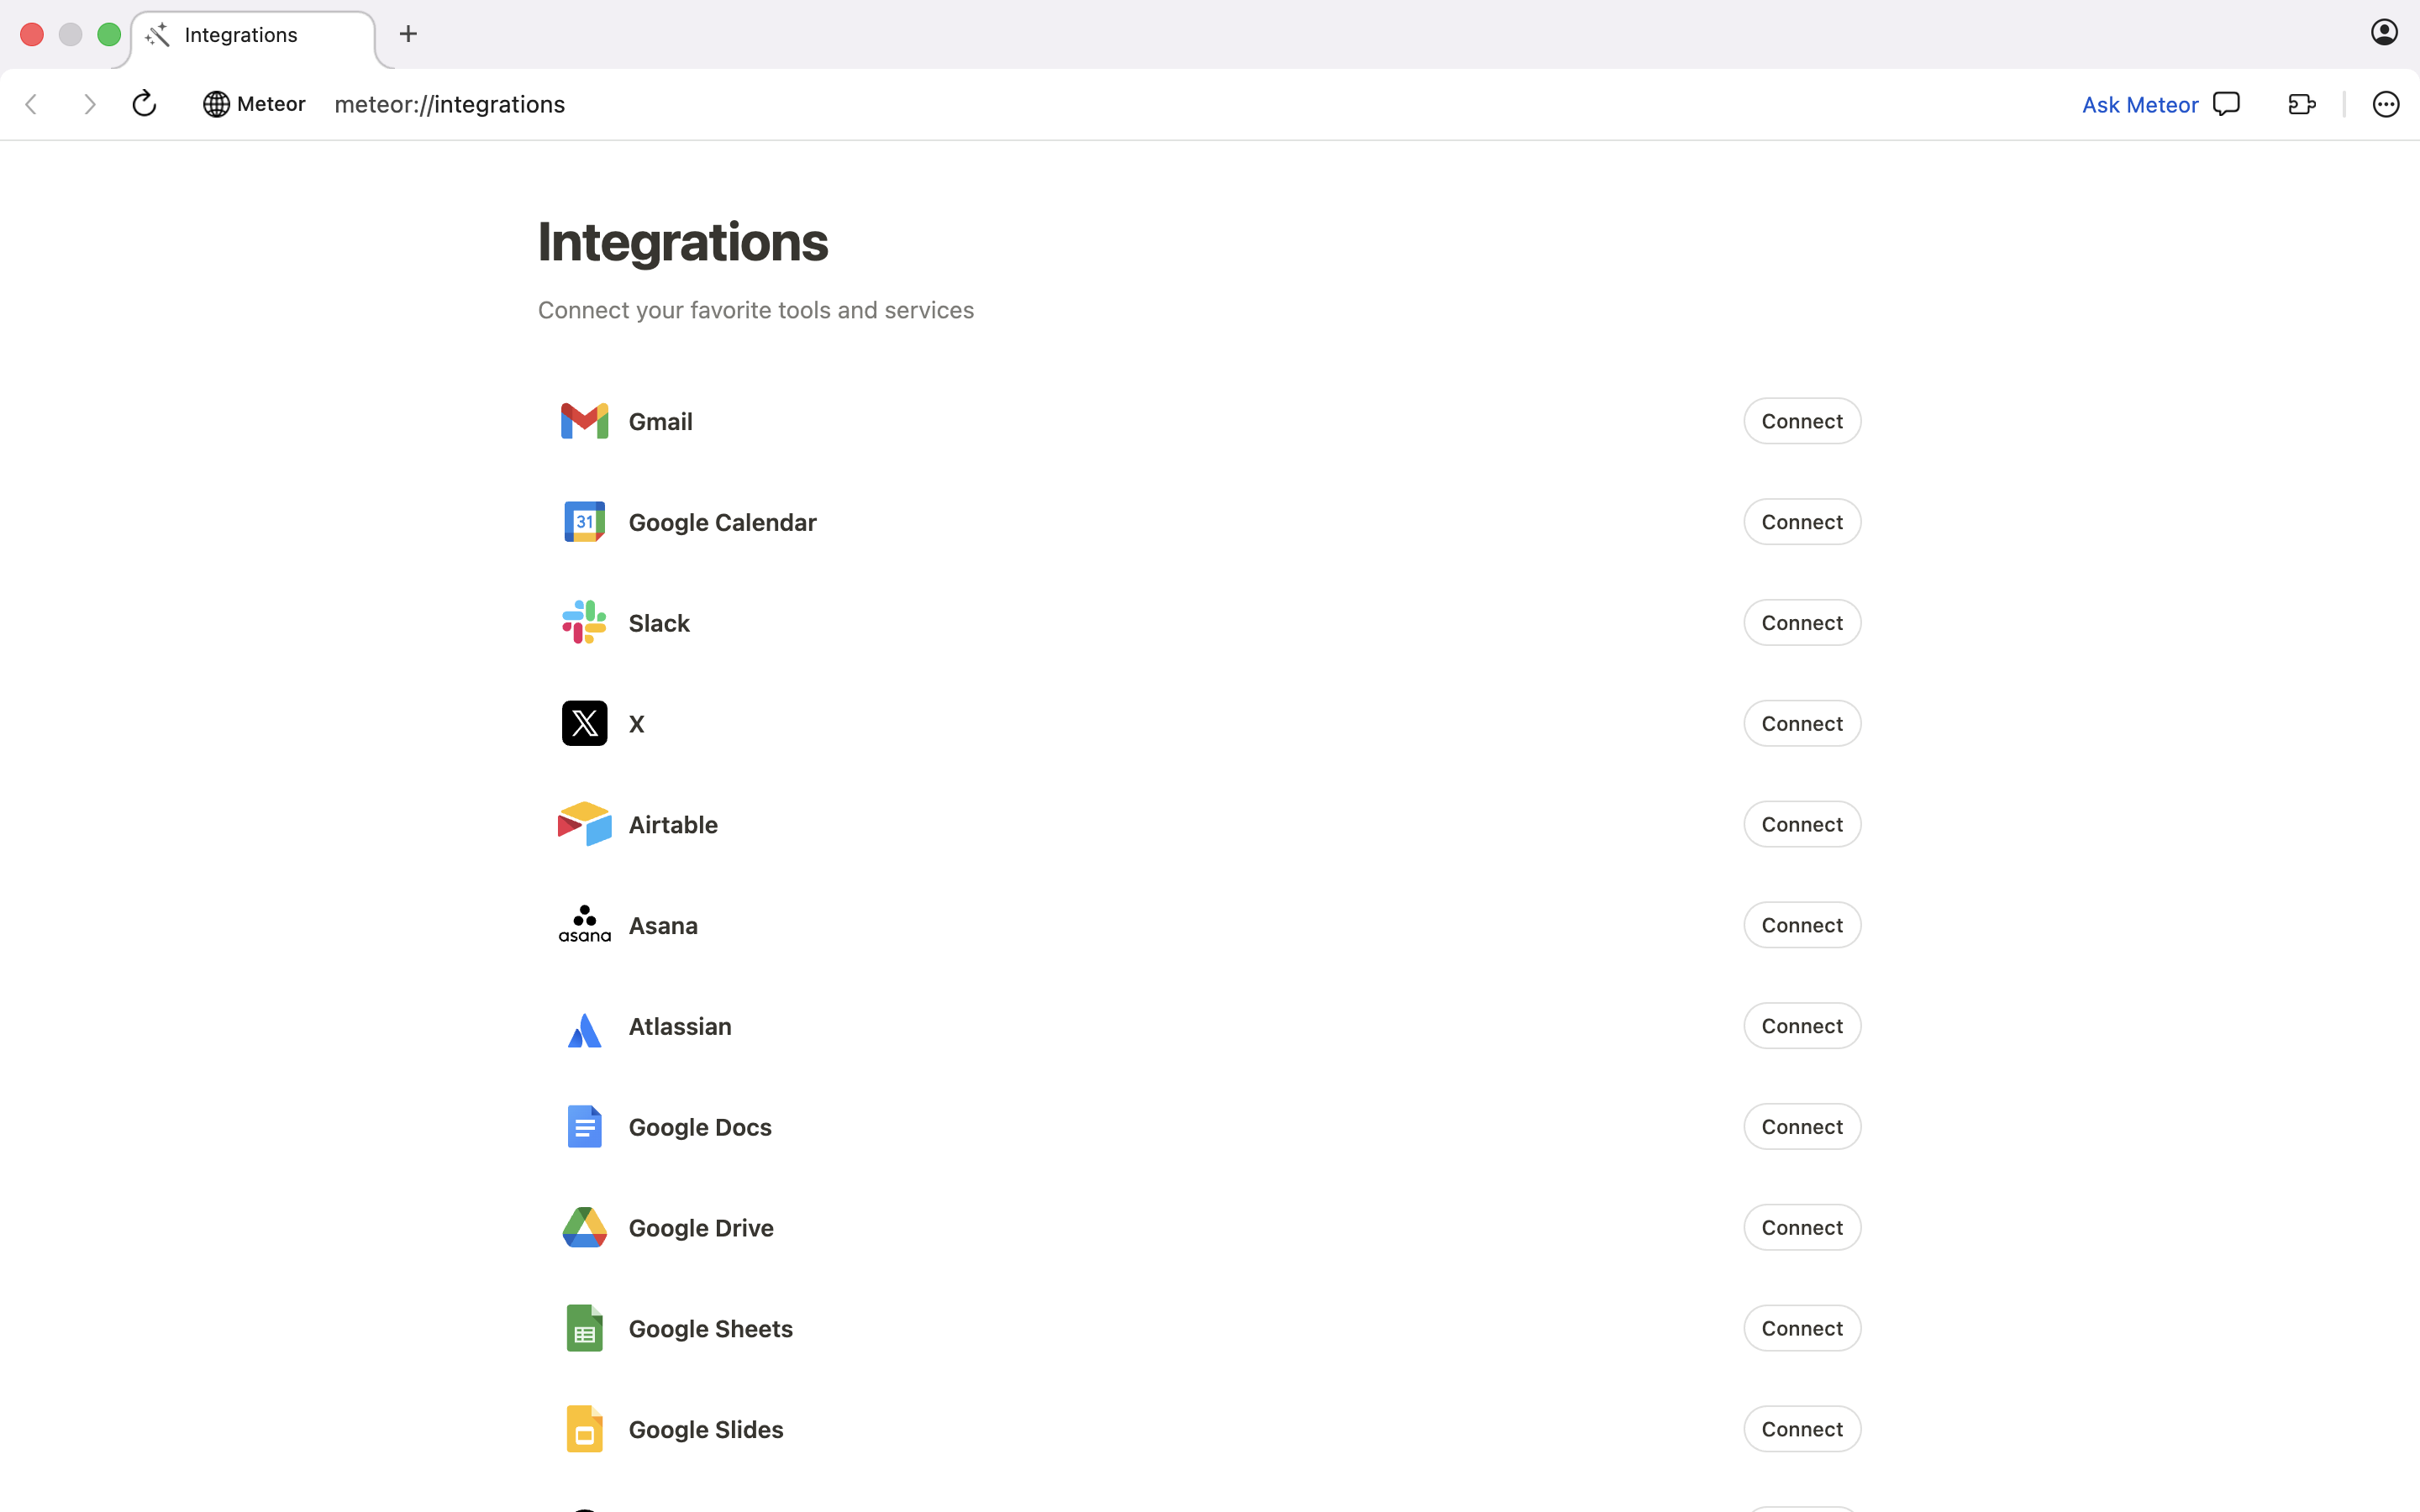The width and height of the screenshot is (2420, 1512).
Task: Click the extensions puzzle icon
Action: pyautogui.click(x=2301, y=103)
